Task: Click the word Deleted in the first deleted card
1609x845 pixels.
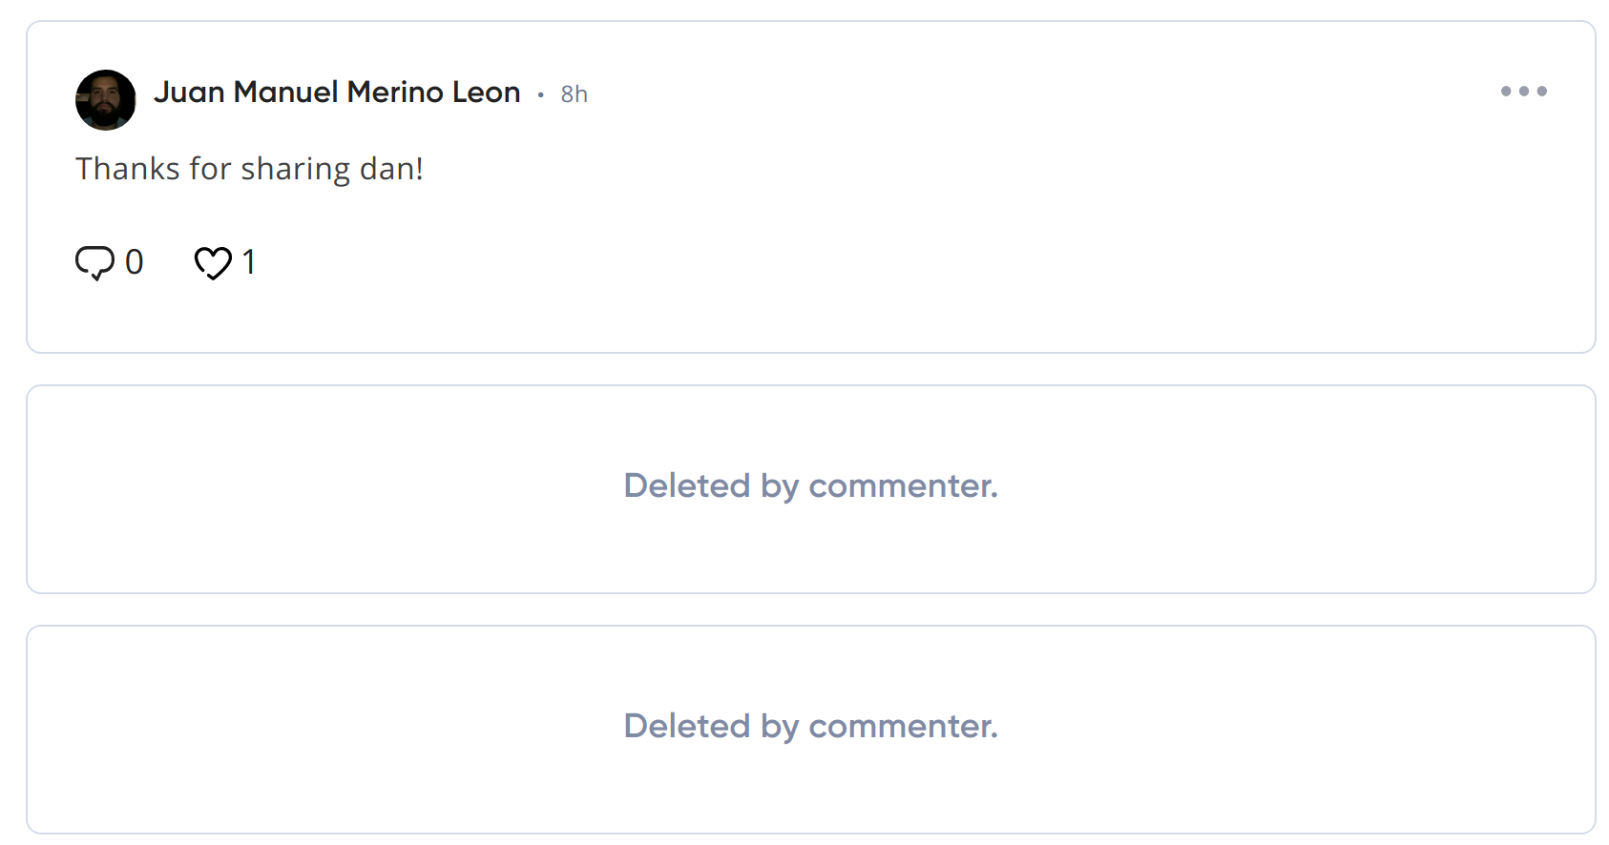Action: pos(687,486)
